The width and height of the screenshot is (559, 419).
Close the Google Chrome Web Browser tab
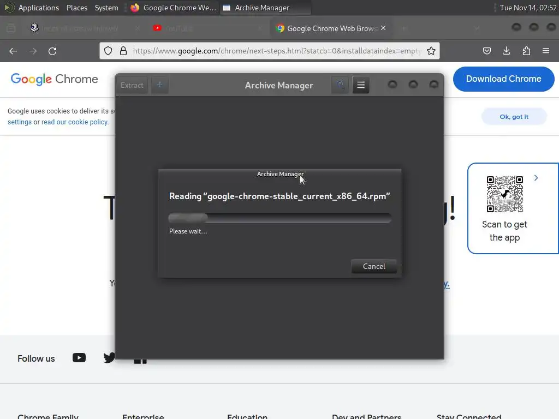pyautogui.click(x=383, y=28)
